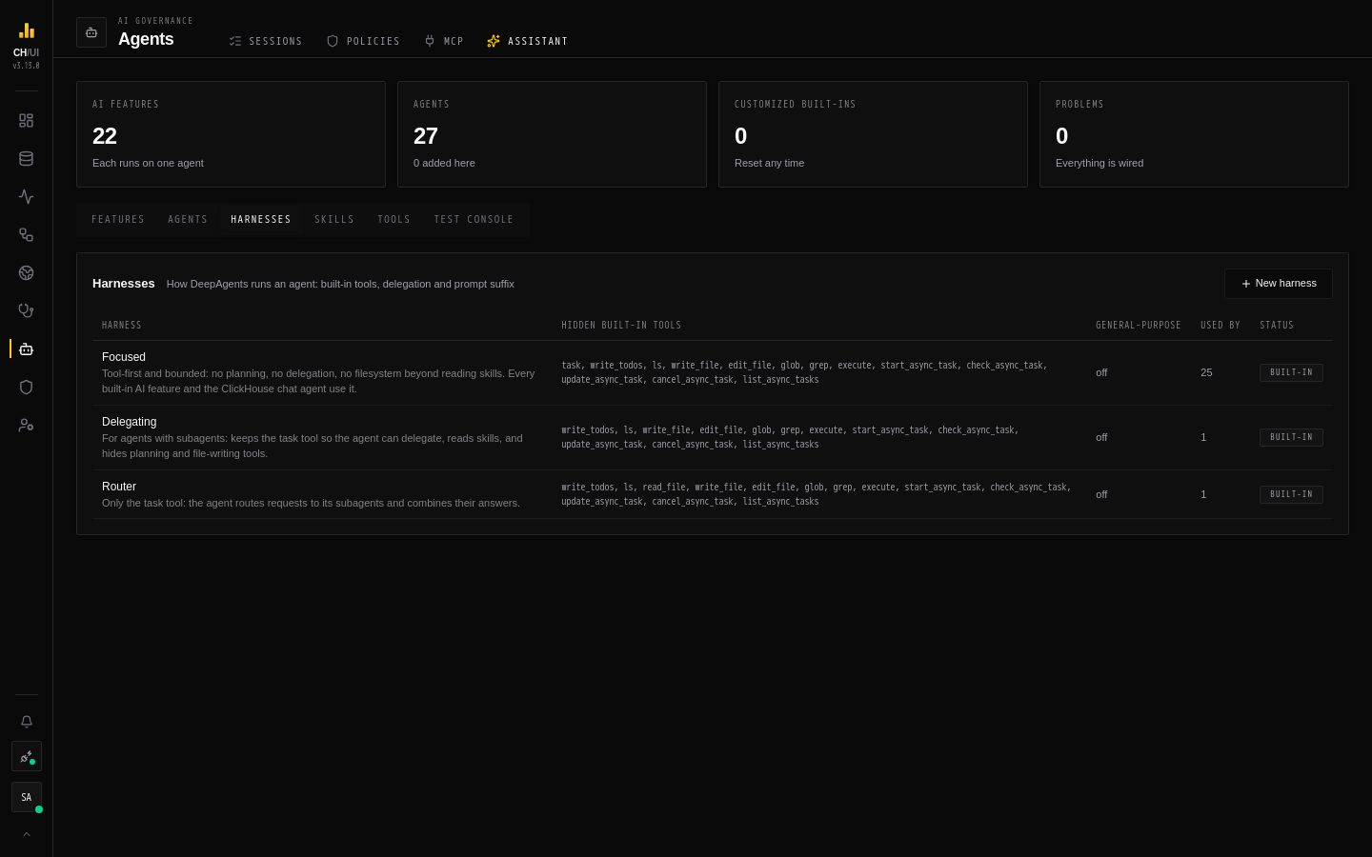
Task: Click the plus icon on New harness
Action: 1246,284
